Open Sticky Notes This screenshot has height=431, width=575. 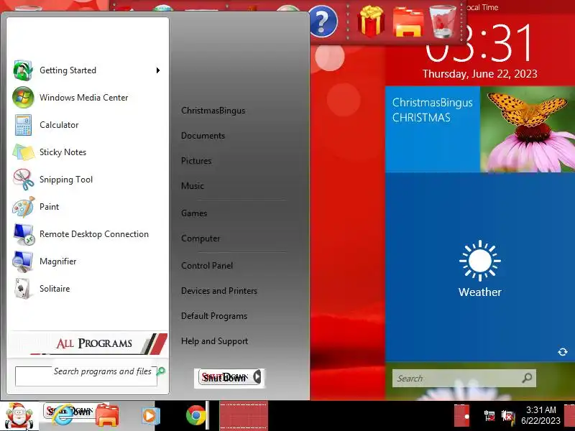click(86, 152)
